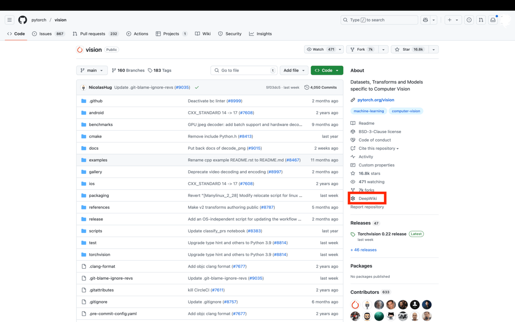
Task: Switch to the Pull requests tab
Action: pyautogui.click(x=96, y=34)
